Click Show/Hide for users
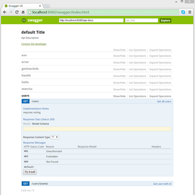 click(x=119, y=96)
